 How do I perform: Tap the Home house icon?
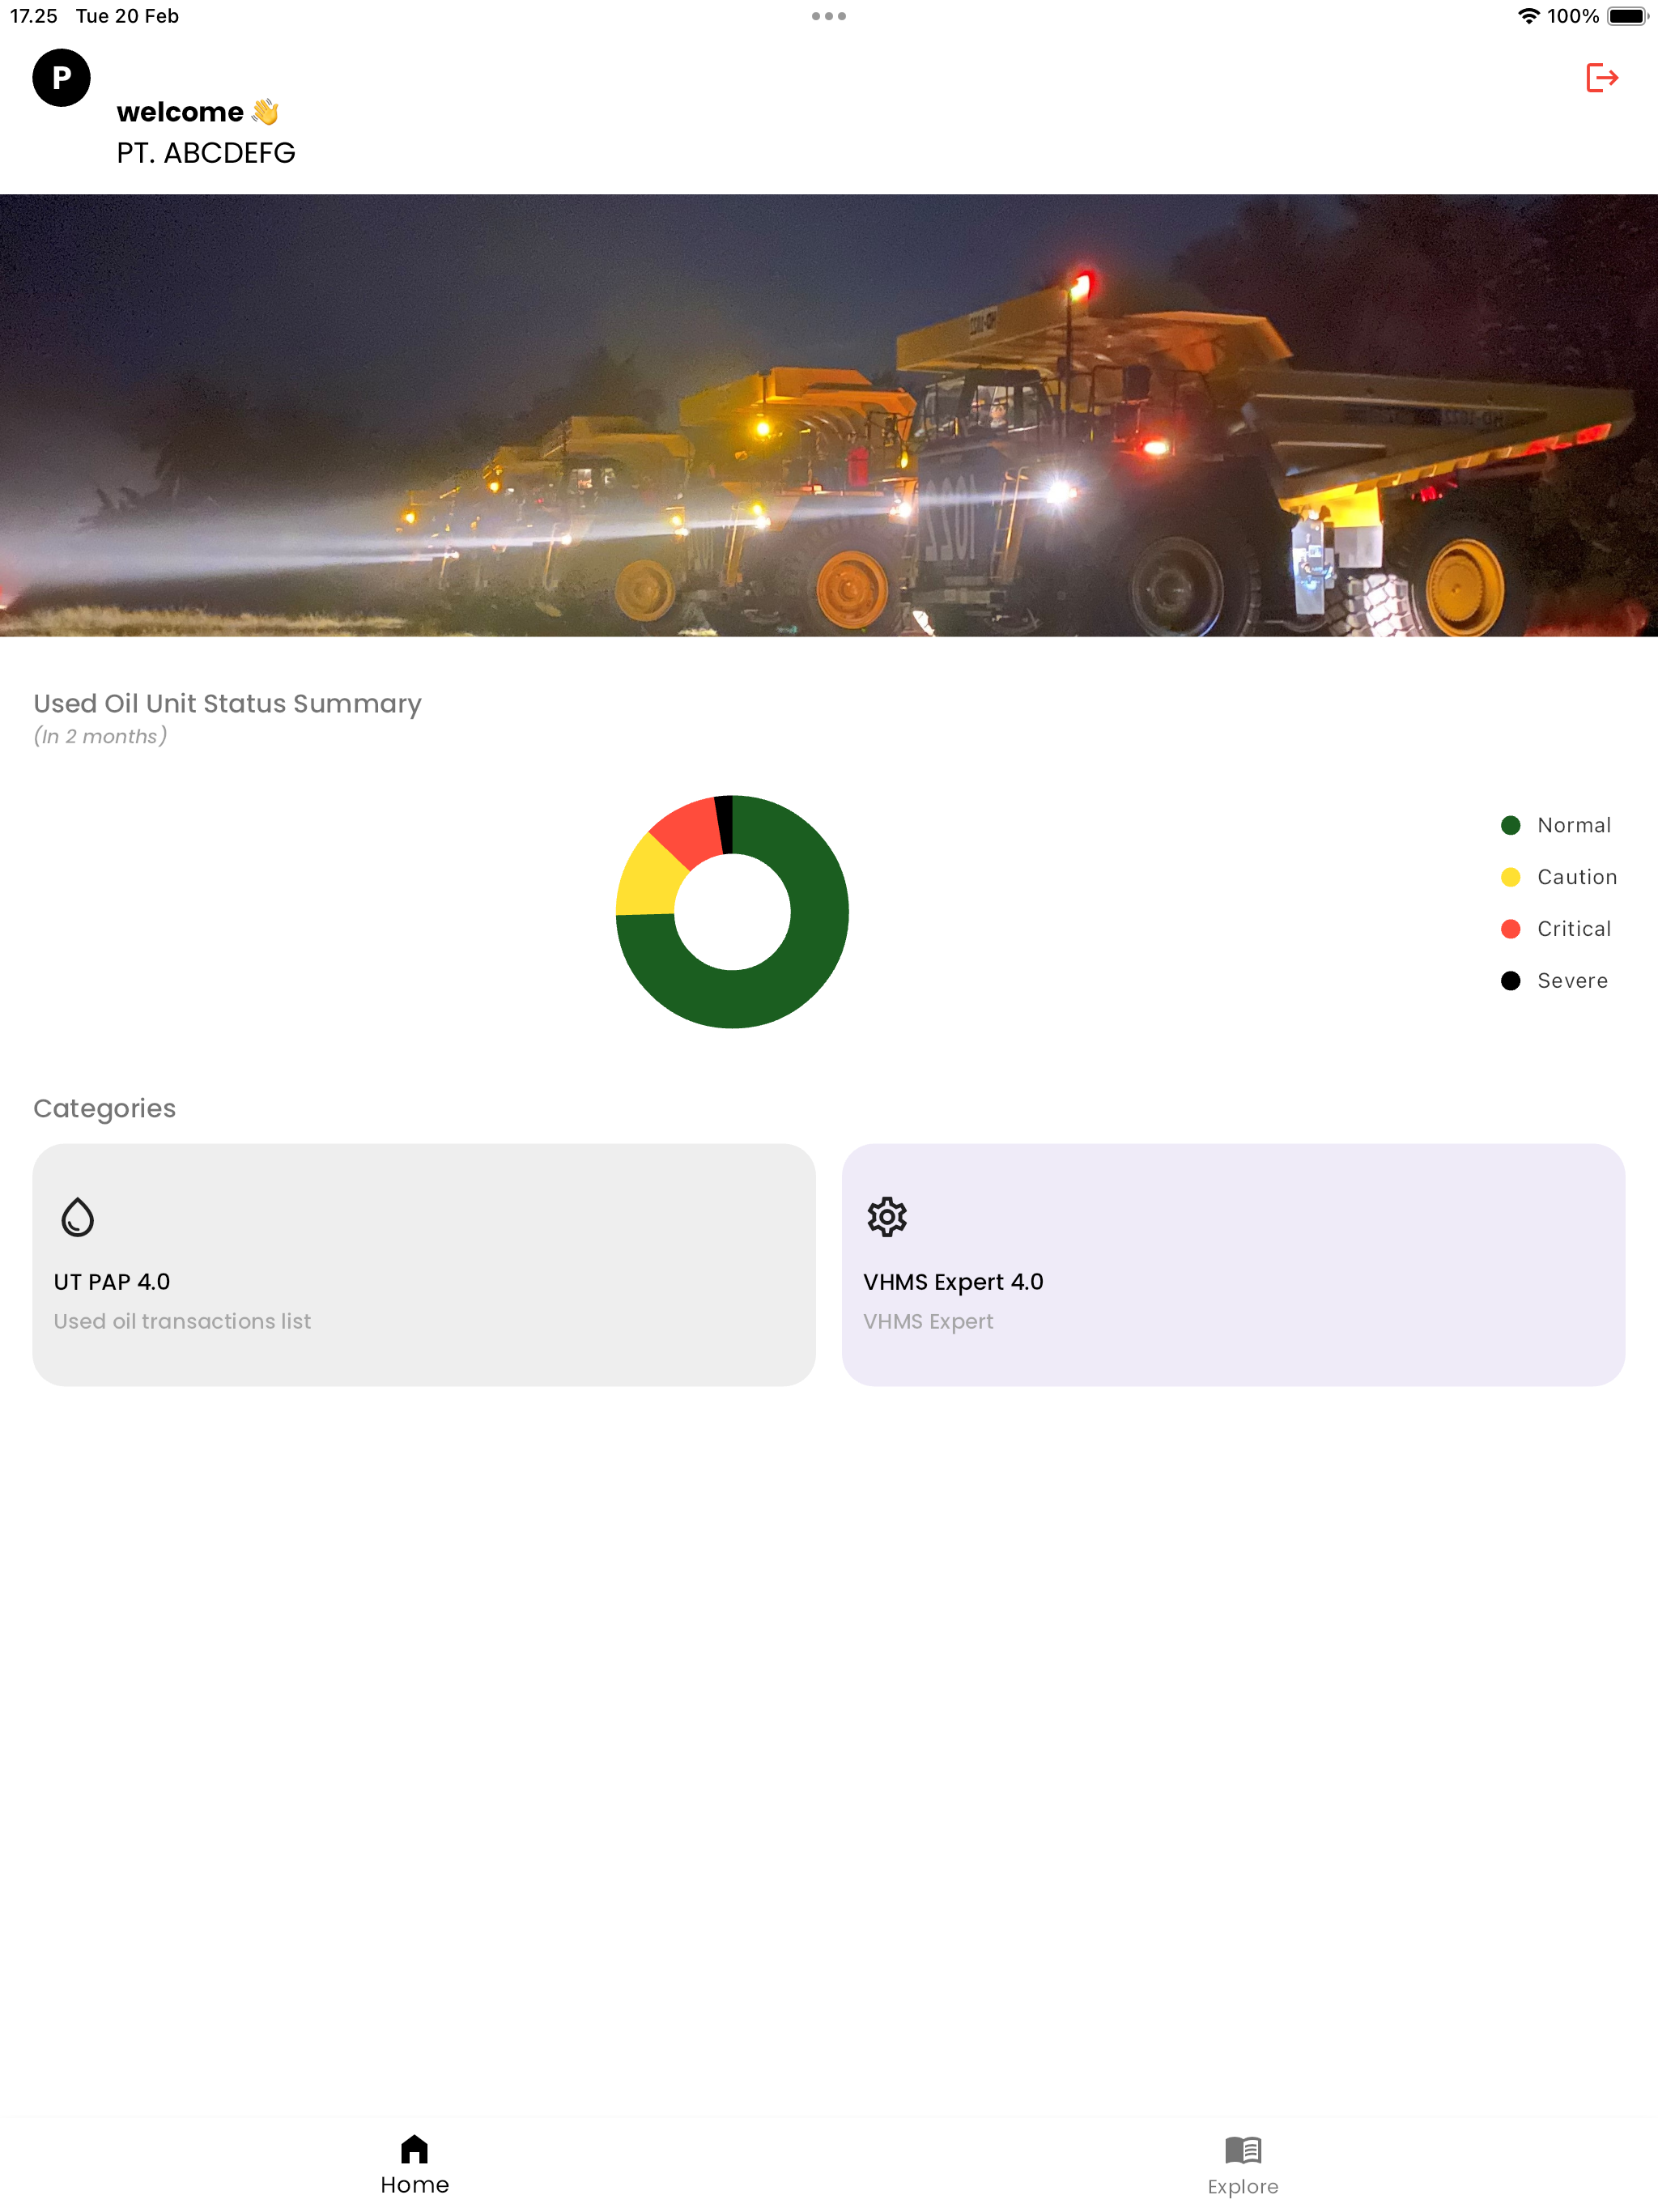pyautogui.click(x=414, y=2149)
